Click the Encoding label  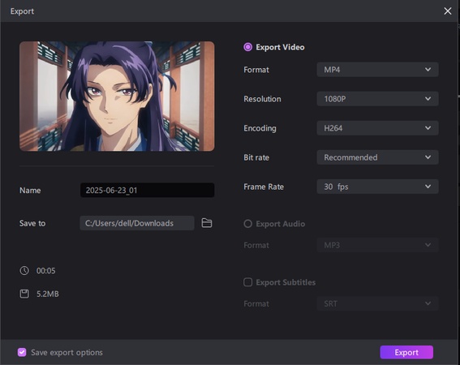click(x=260, y=128)
